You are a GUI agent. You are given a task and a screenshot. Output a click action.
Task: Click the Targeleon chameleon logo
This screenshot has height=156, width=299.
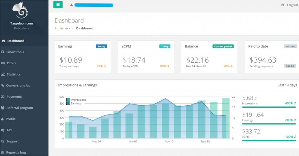click(20, 10)
